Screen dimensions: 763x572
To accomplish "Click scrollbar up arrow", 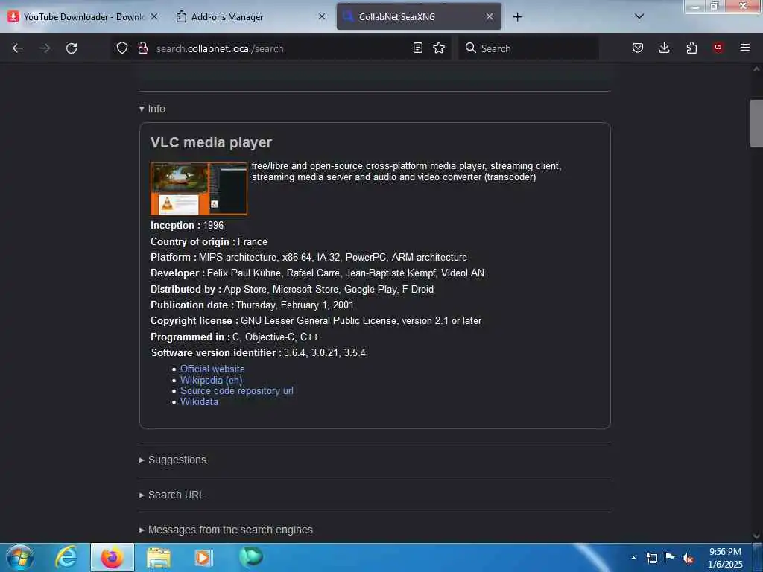I will (756, 69).
